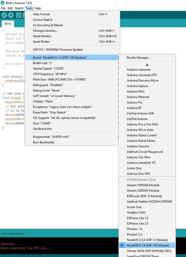Select the Arduino Leonardo ETH board
186x257 pixels.
(147, 75)
